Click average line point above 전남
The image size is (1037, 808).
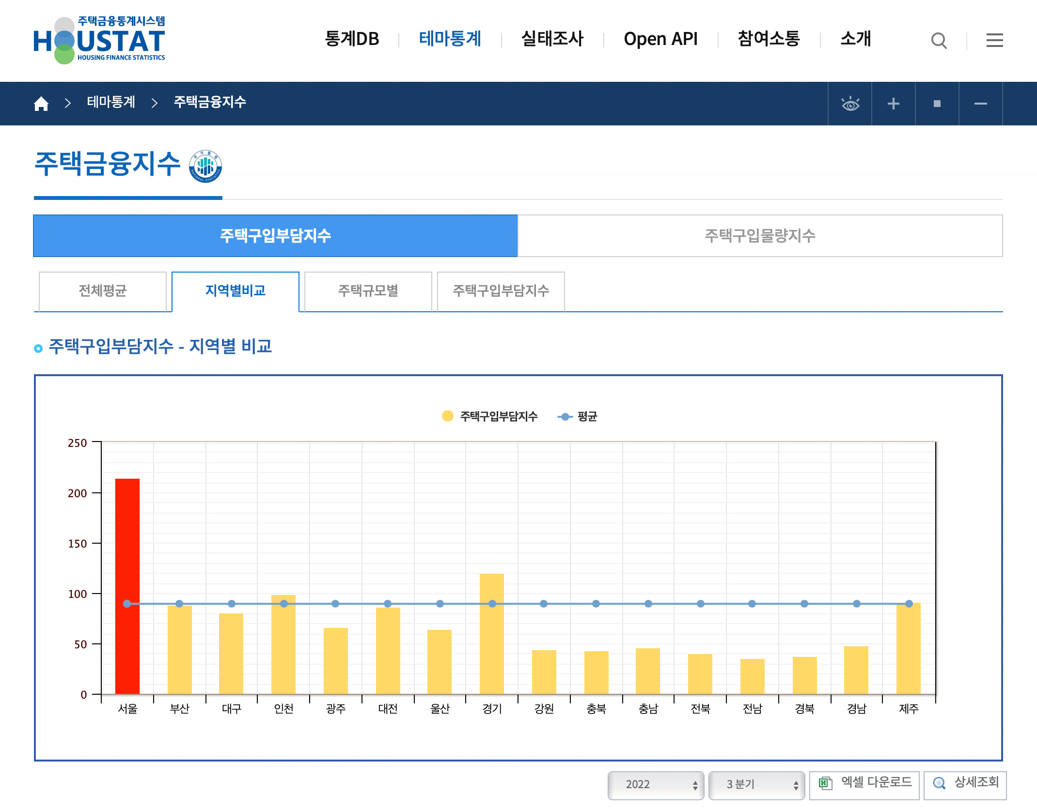[752, 604]
